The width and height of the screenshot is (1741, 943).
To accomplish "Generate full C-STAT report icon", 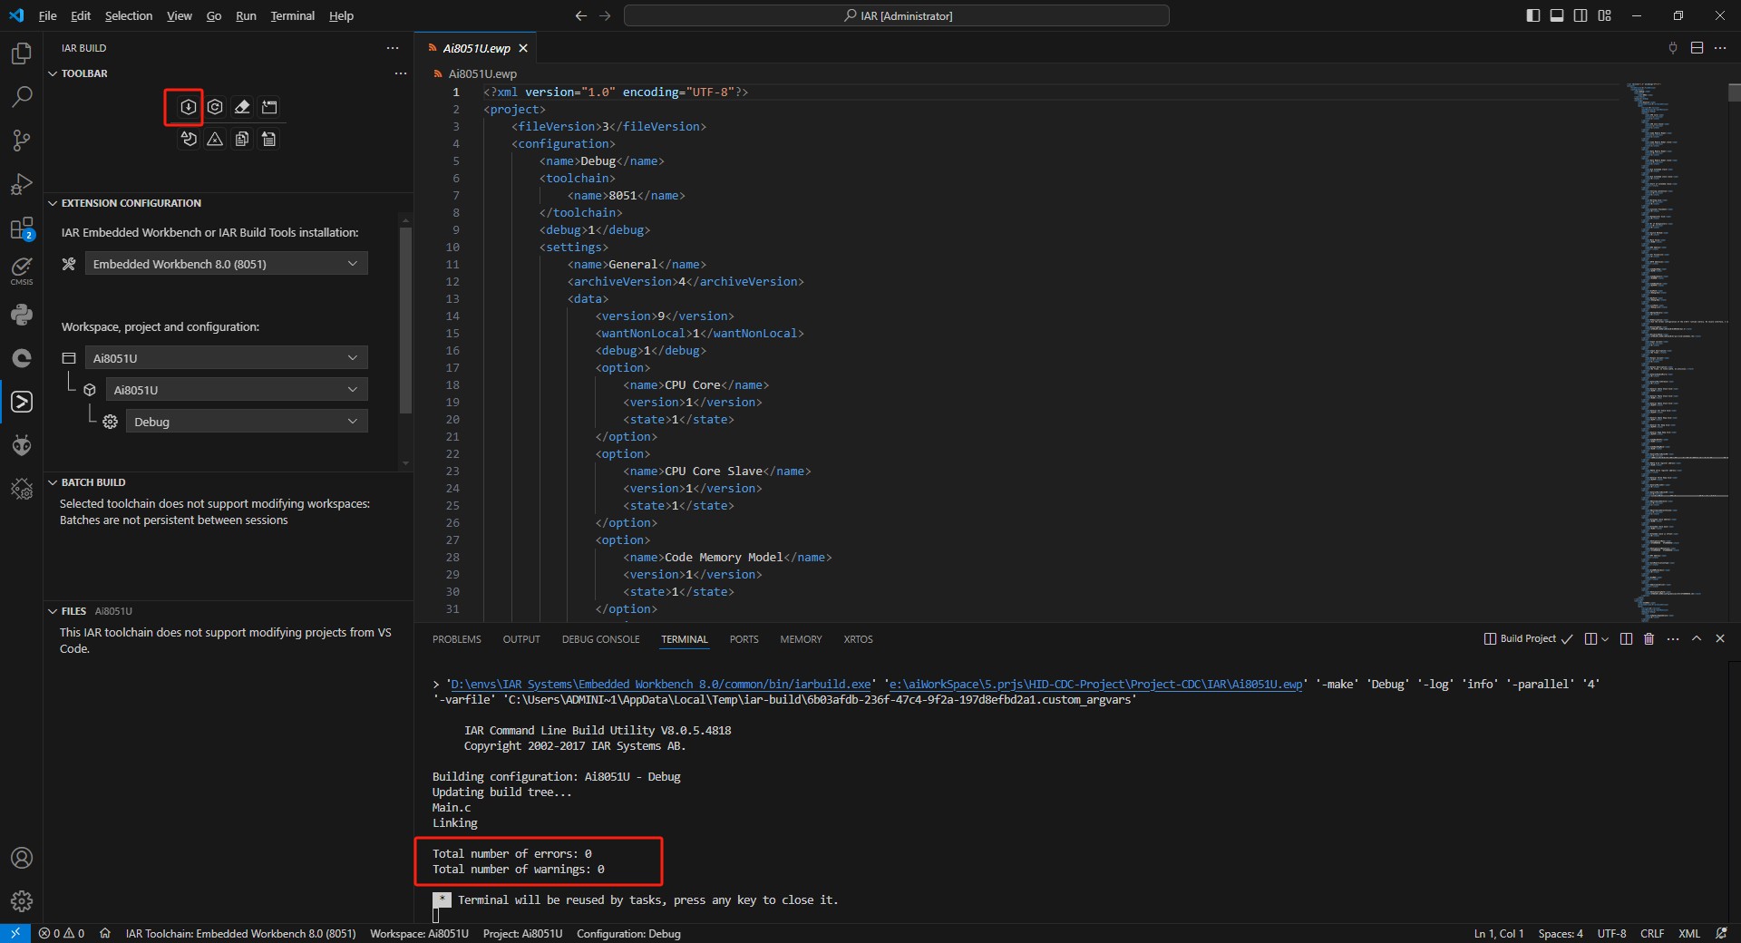I will 269,139.
